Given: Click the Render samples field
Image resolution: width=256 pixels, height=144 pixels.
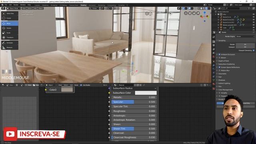Looking at the screenshot, I should pos(245,44).
